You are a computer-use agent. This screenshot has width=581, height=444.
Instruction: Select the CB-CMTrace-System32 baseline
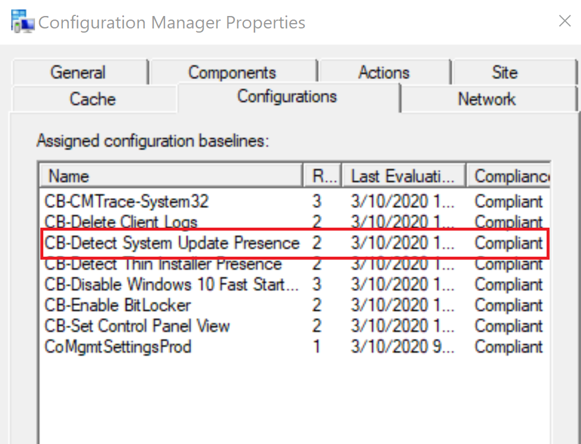tap(127, 202)
